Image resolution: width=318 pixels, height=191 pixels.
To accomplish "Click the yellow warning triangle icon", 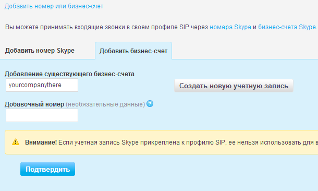I will (16, 142).
